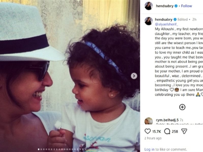203x152 pixels.
Task: View the 15.7K likes count
Action: [157, 131]
